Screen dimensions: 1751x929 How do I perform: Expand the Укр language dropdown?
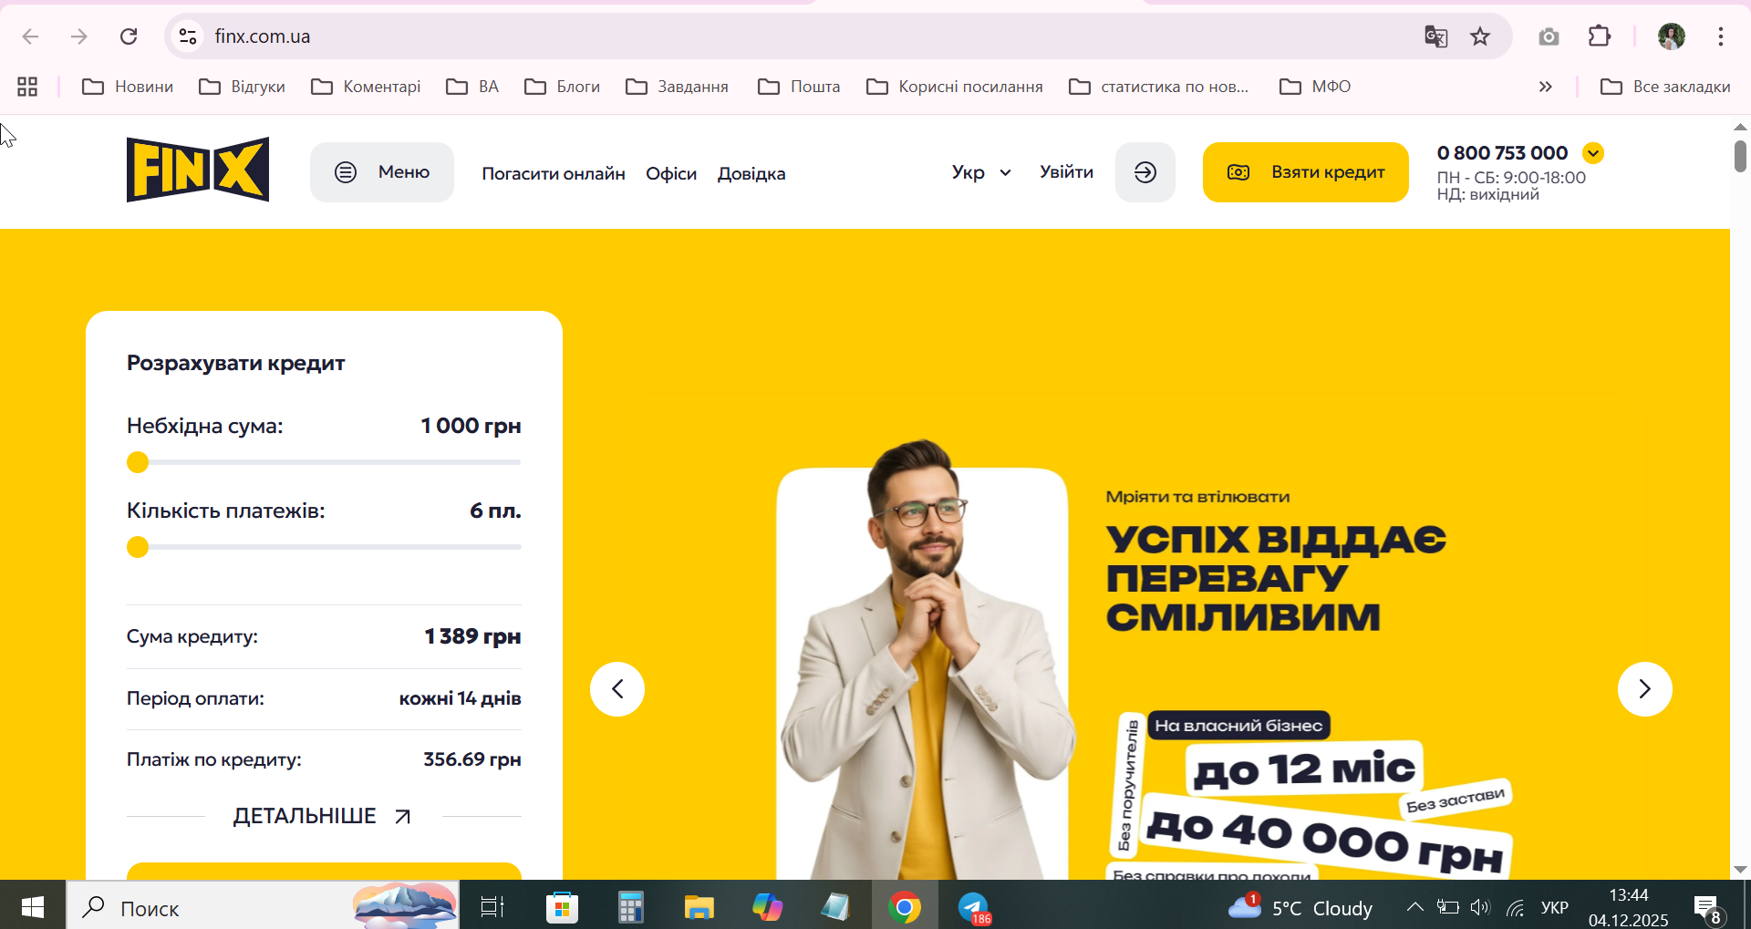click(981, 172)
